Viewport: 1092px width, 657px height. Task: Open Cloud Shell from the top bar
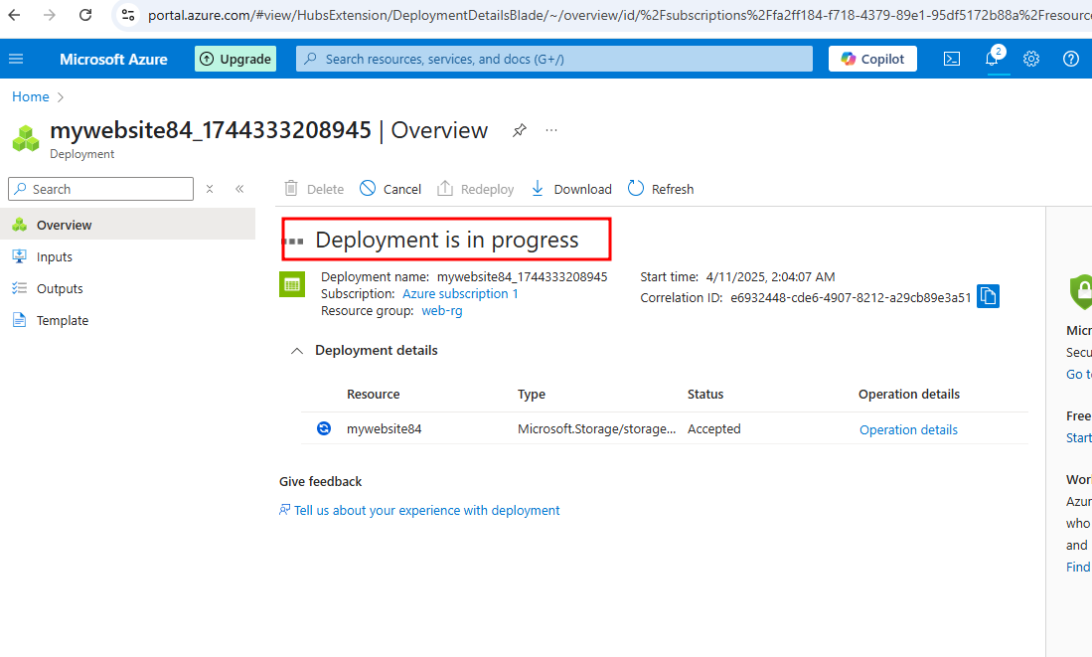point(952,60)
